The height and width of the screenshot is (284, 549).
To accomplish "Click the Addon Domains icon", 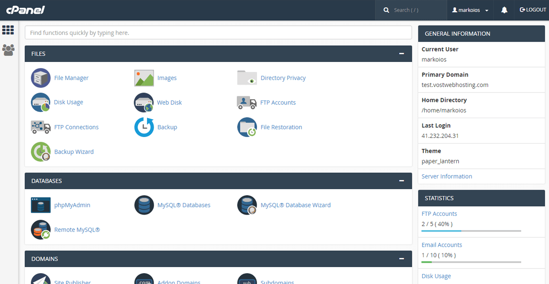I will point(144,279).
